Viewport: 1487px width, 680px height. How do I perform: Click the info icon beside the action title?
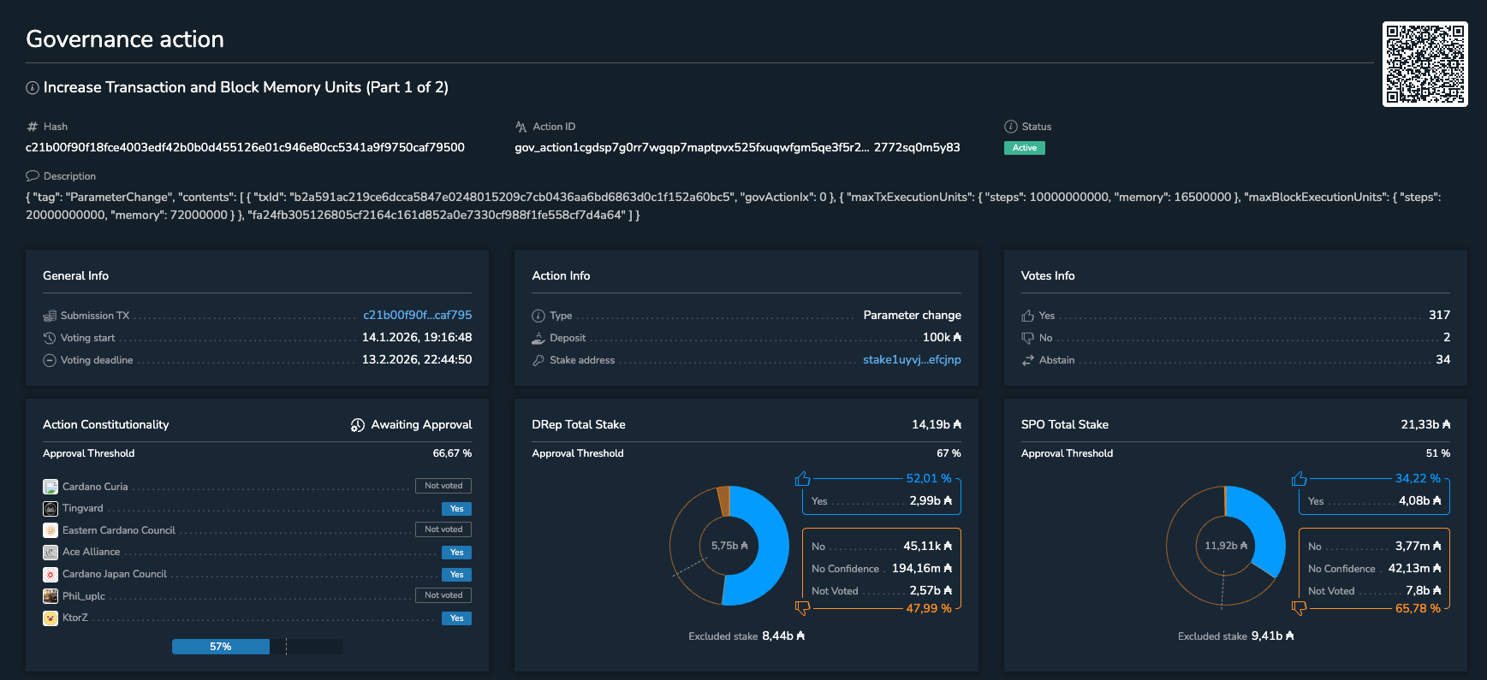[x=33, y=87]
